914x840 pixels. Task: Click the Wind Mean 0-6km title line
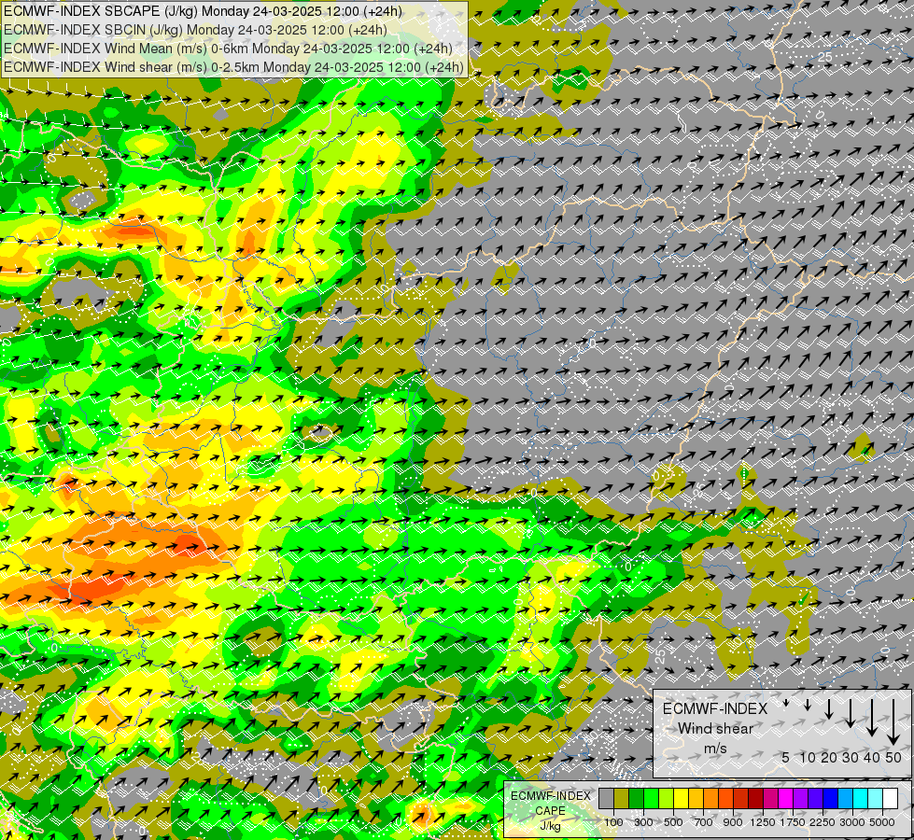[x=228, y=49]
